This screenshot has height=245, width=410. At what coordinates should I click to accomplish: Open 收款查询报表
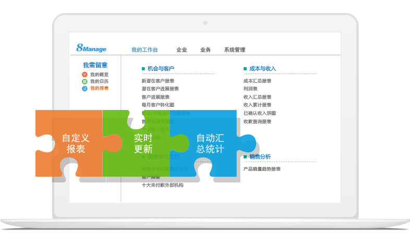[257, 121]
